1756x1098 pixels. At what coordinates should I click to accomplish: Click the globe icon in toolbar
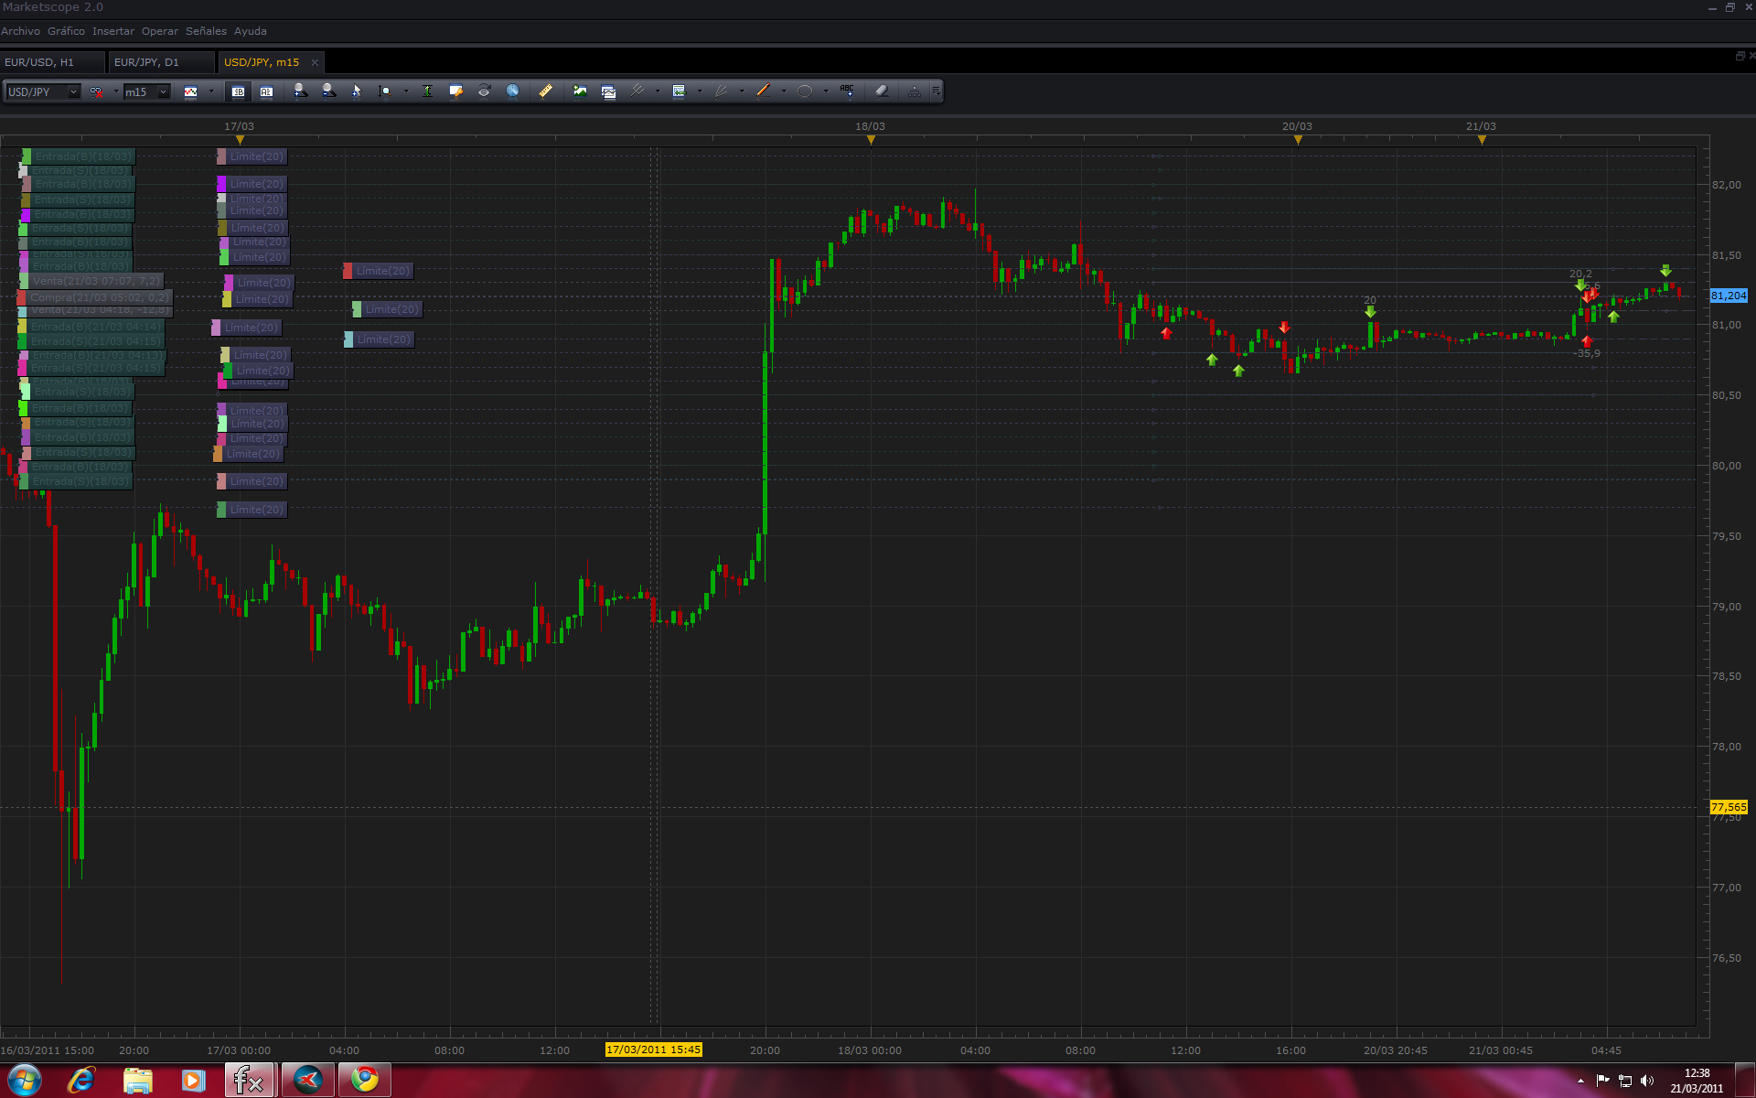coord(512,91)
